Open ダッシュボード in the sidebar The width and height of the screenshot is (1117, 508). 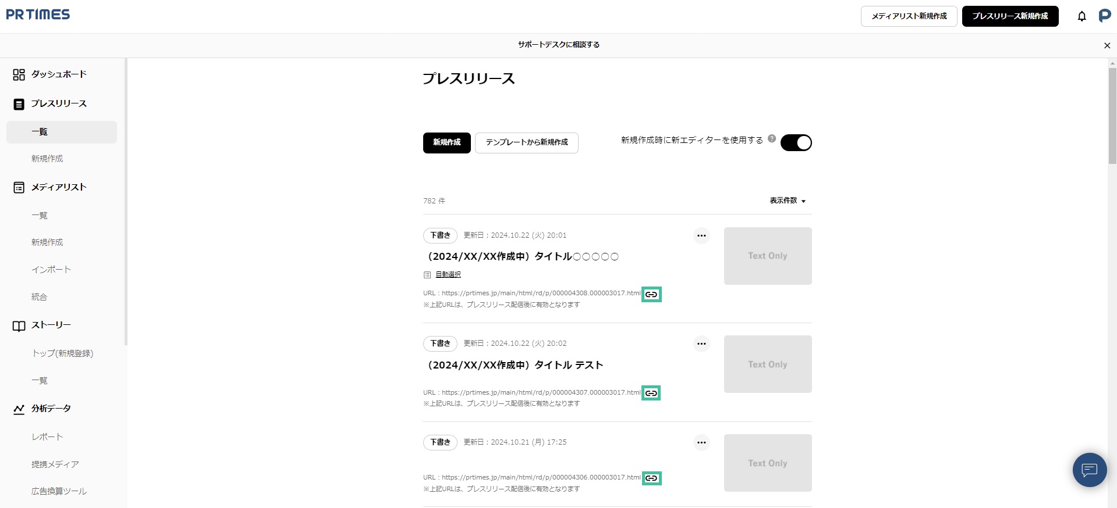tap(58, 74)
